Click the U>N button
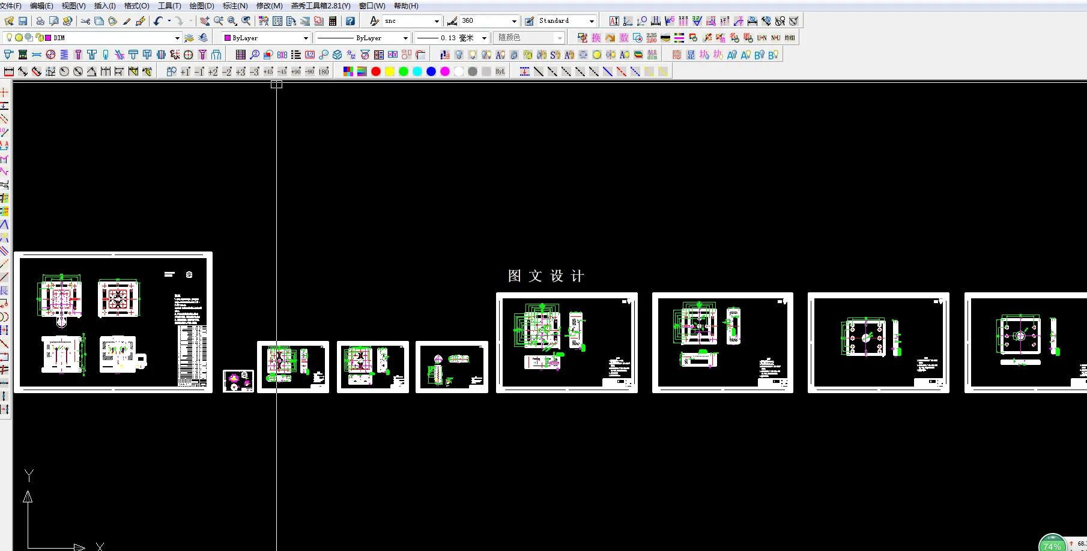The height and width of the screenshot is (551, 1087). tap(762, 38)
